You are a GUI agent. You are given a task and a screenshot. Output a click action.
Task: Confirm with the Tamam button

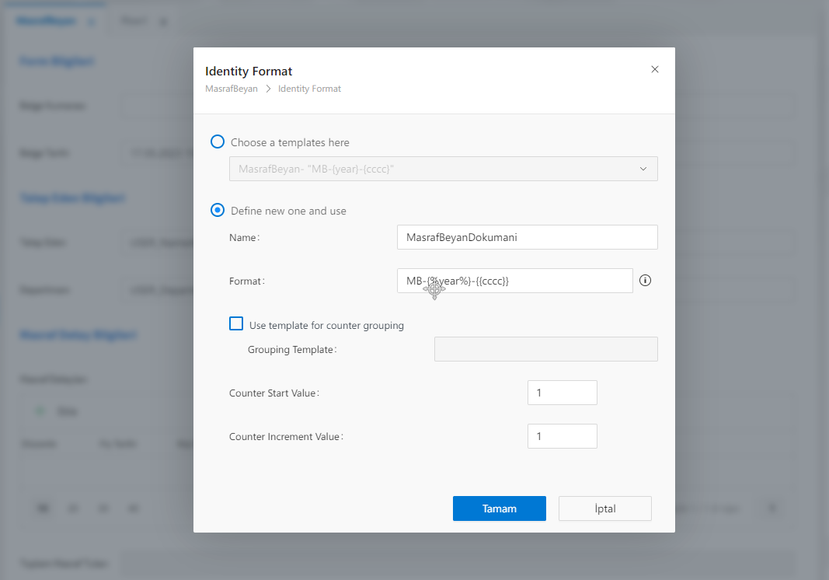pos(499,508)
